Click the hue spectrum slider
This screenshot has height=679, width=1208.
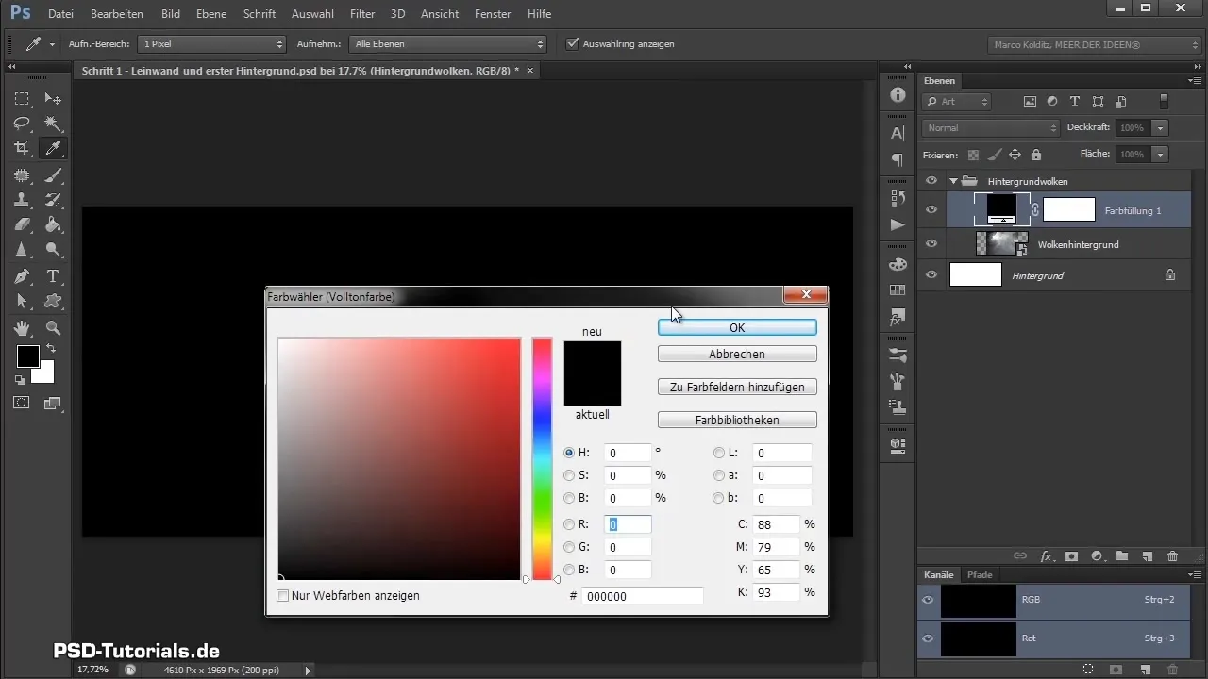pos(542,458)
